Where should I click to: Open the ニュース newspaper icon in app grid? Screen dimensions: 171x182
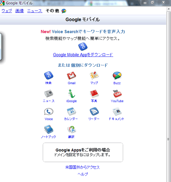(x=49, y=93)
